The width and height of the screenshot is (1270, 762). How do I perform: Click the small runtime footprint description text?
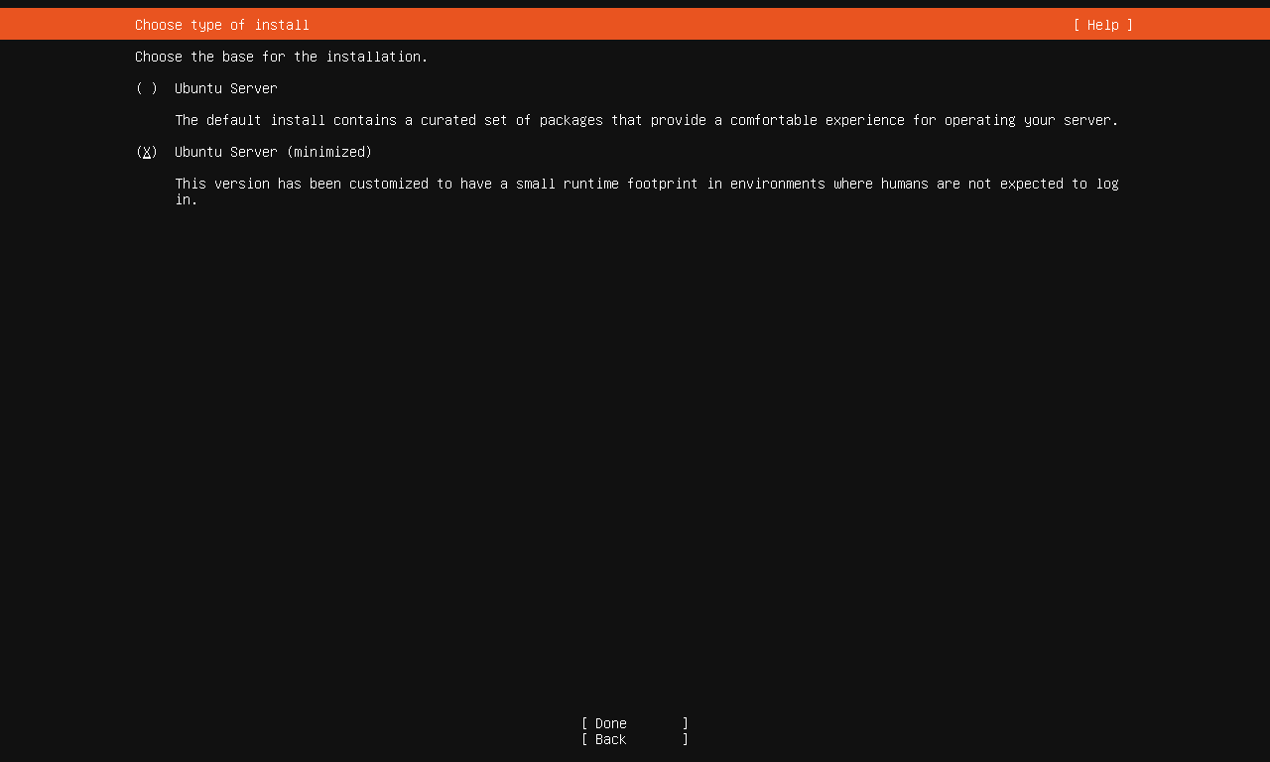647,191
